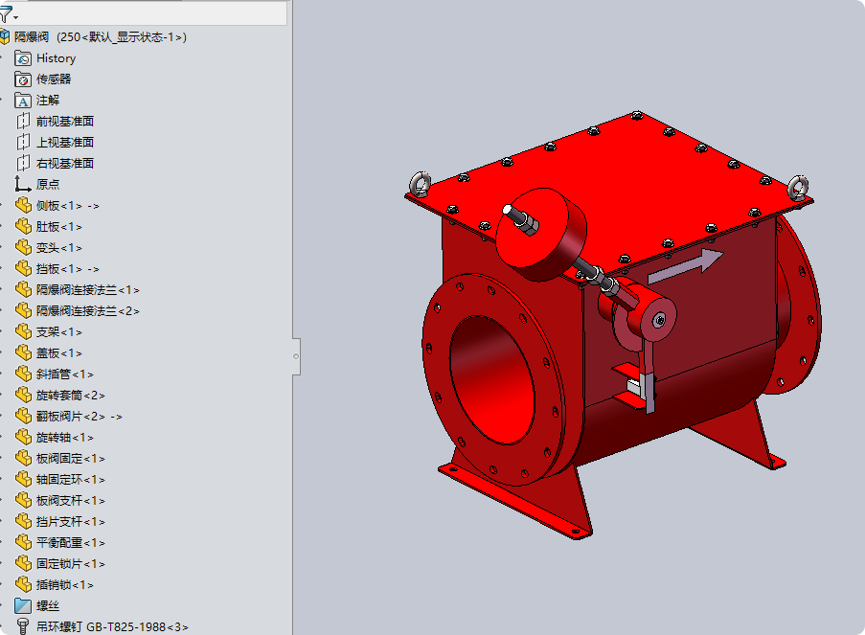The height and width of the screenshot is (635, 865).
Task: Click the 吊环螺钉 GB-T825-1988<3> screw icon
Action: pos(23,626)
